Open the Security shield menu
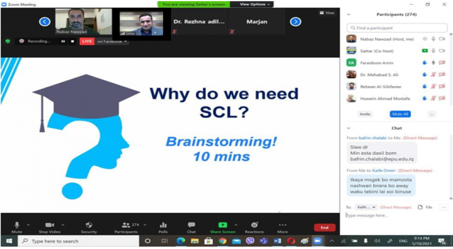453x249 pixels. pos(89,225)
